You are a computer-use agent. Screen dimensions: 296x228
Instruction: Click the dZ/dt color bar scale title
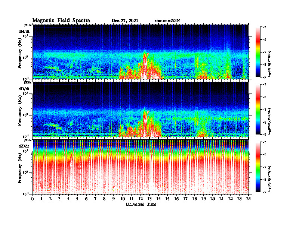tap(269, 179)
